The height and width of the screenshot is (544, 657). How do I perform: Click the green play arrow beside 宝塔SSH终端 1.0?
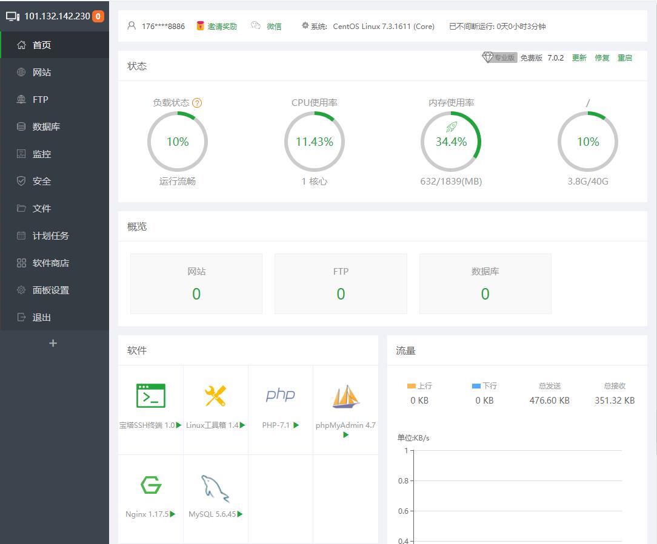[x=179, y=425]
